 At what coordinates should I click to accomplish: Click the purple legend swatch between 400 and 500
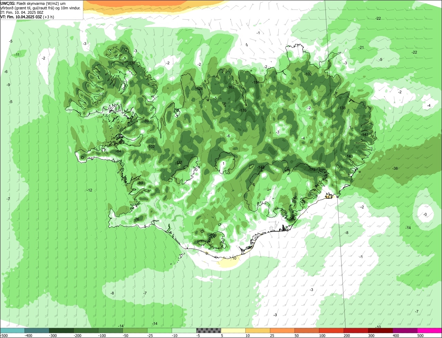[x=405, y=331]
